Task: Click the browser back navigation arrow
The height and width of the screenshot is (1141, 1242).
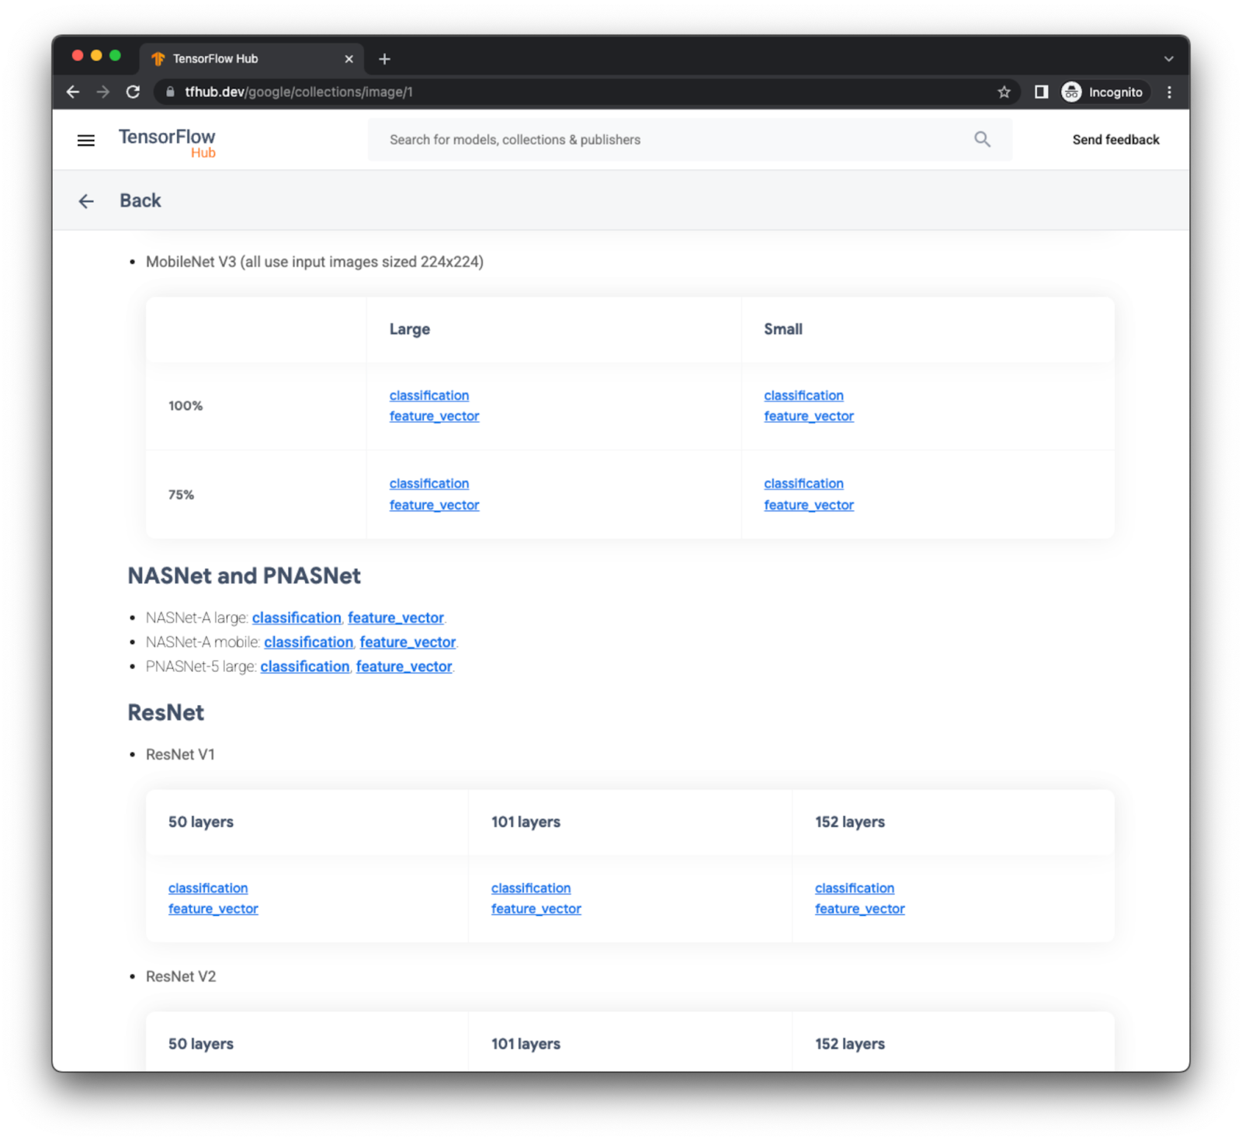Action: click(73, 92)
